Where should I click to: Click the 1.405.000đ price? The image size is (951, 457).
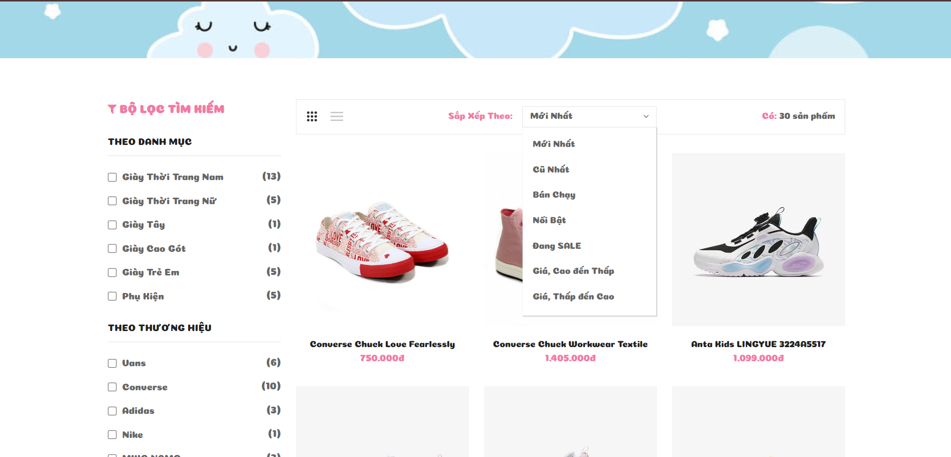pyautogui.click(x=570, y=358)
